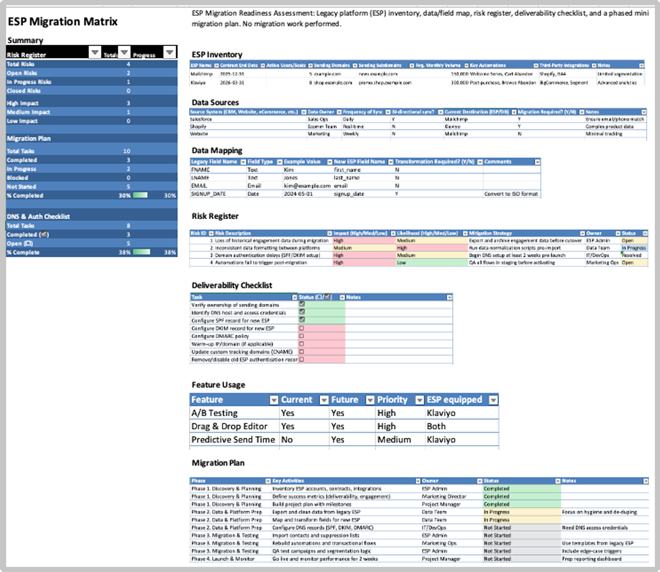Open the Priority dropdown in Feature Usage
This screenshot has width=660, height=572.
pos(419,400)
